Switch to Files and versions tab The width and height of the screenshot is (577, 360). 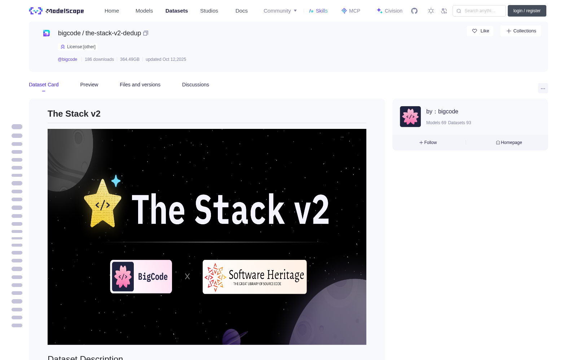click(x=140, y=85)
